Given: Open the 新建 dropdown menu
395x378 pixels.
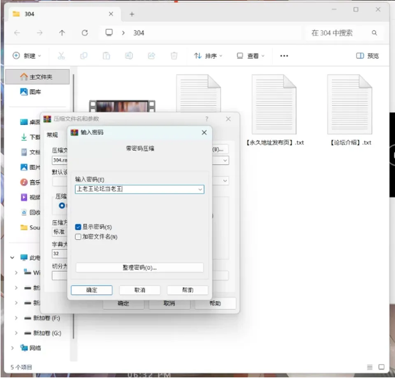Looking at the screenshot, I should coord(27,56).
